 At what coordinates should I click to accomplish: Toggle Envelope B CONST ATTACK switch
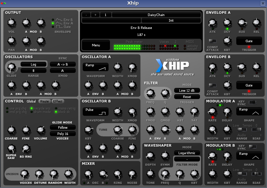(x=213, y=85)
